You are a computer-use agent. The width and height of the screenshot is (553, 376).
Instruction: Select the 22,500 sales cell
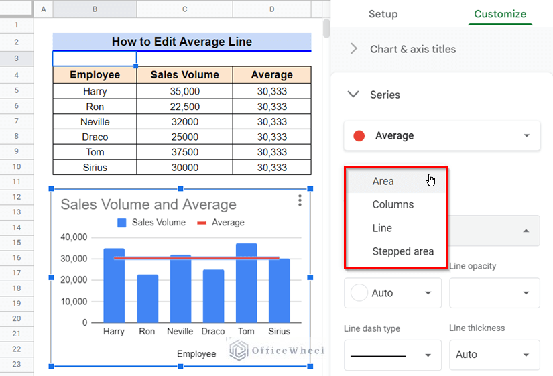pyautogui.click(x=184, y=107)
